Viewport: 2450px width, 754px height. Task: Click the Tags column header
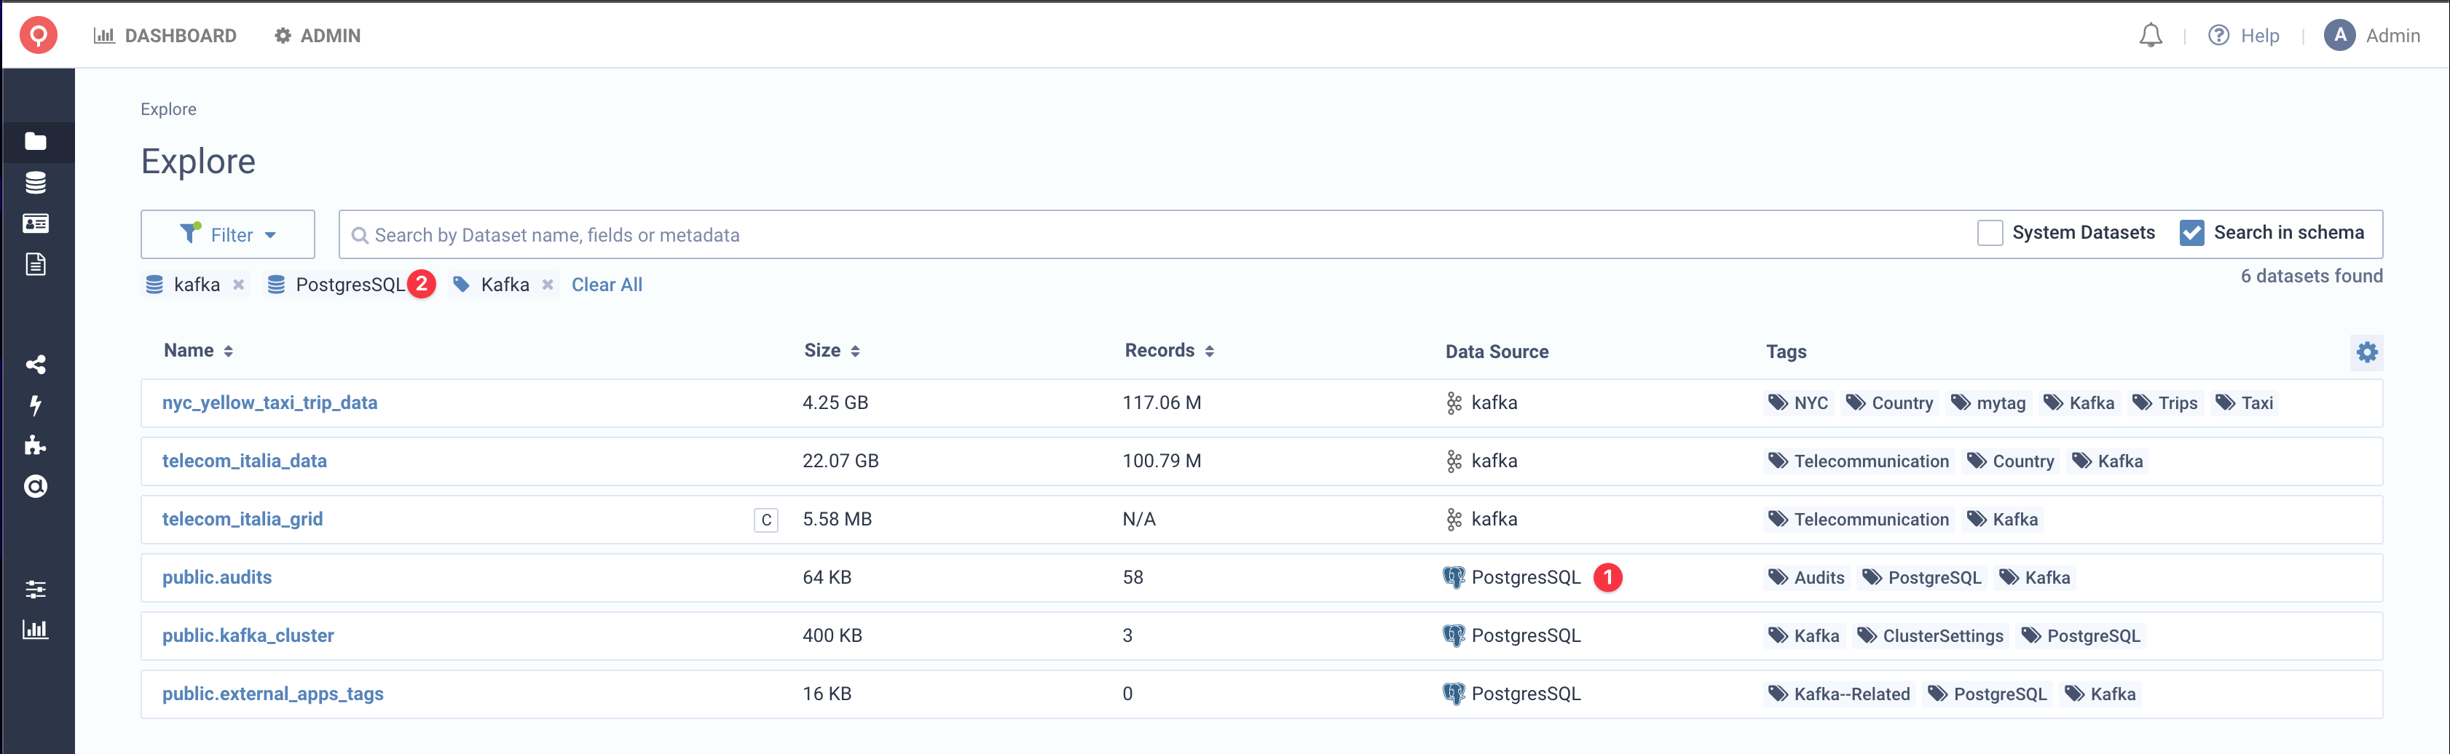coord(1786,352)
